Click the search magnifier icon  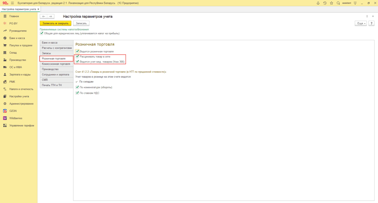[338, 3]
